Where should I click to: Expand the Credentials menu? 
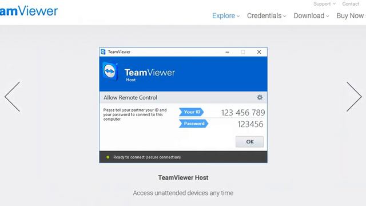266,15
